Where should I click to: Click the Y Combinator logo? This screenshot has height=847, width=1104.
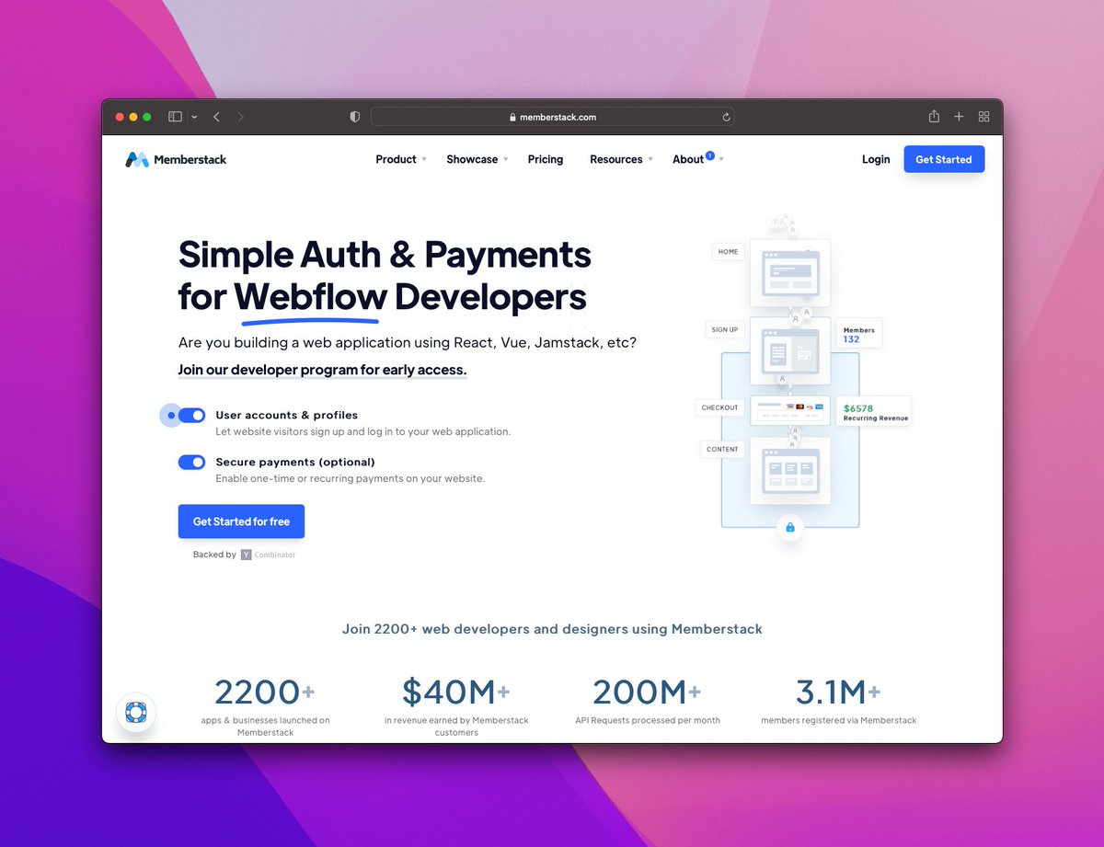(x=268, y=555)
